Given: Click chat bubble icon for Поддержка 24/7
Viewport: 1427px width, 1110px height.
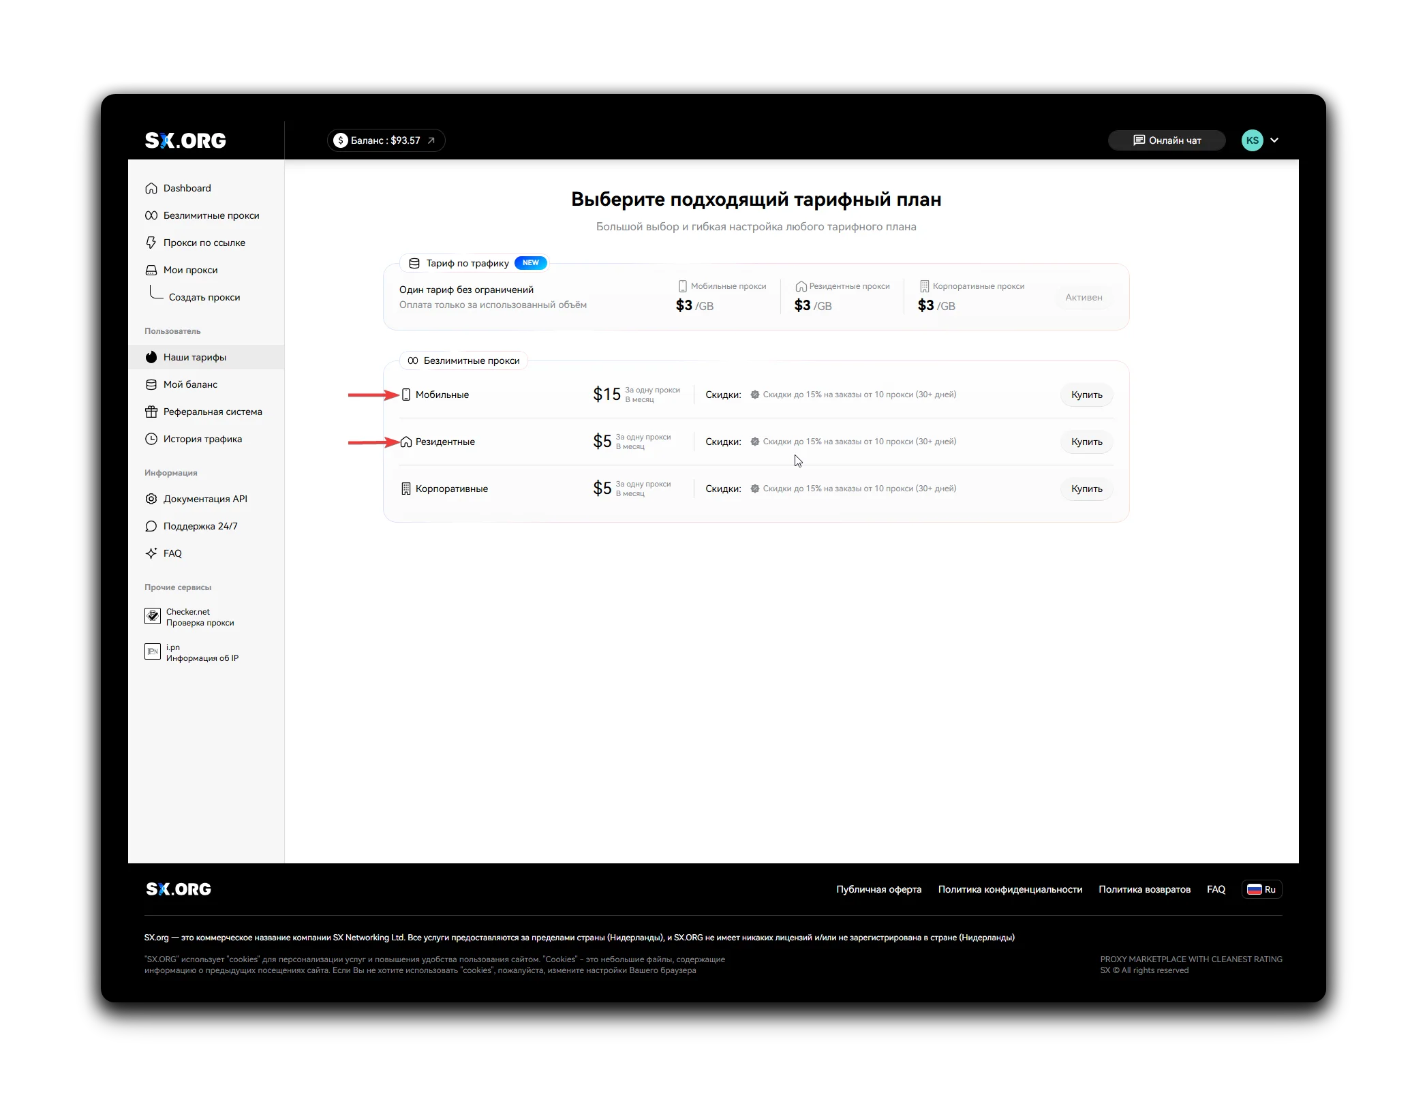Looking at the screenshot, I should [x=151, y=526].
